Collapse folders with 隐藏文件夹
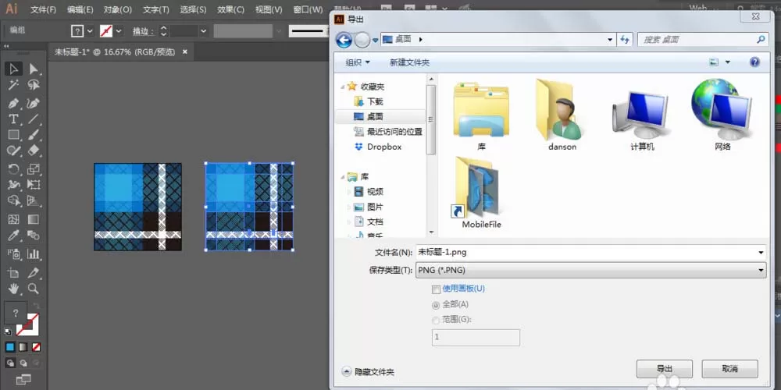 [369, 371]
